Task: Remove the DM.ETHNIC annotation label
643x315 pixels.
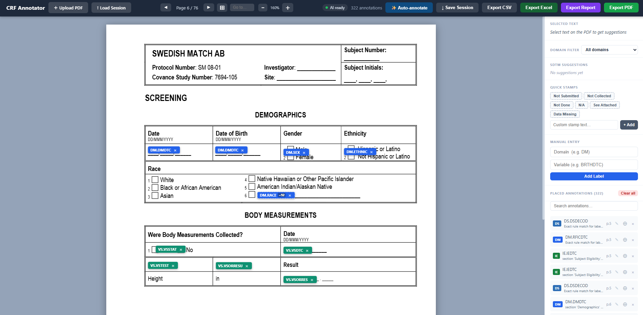Action: [371, 152]
